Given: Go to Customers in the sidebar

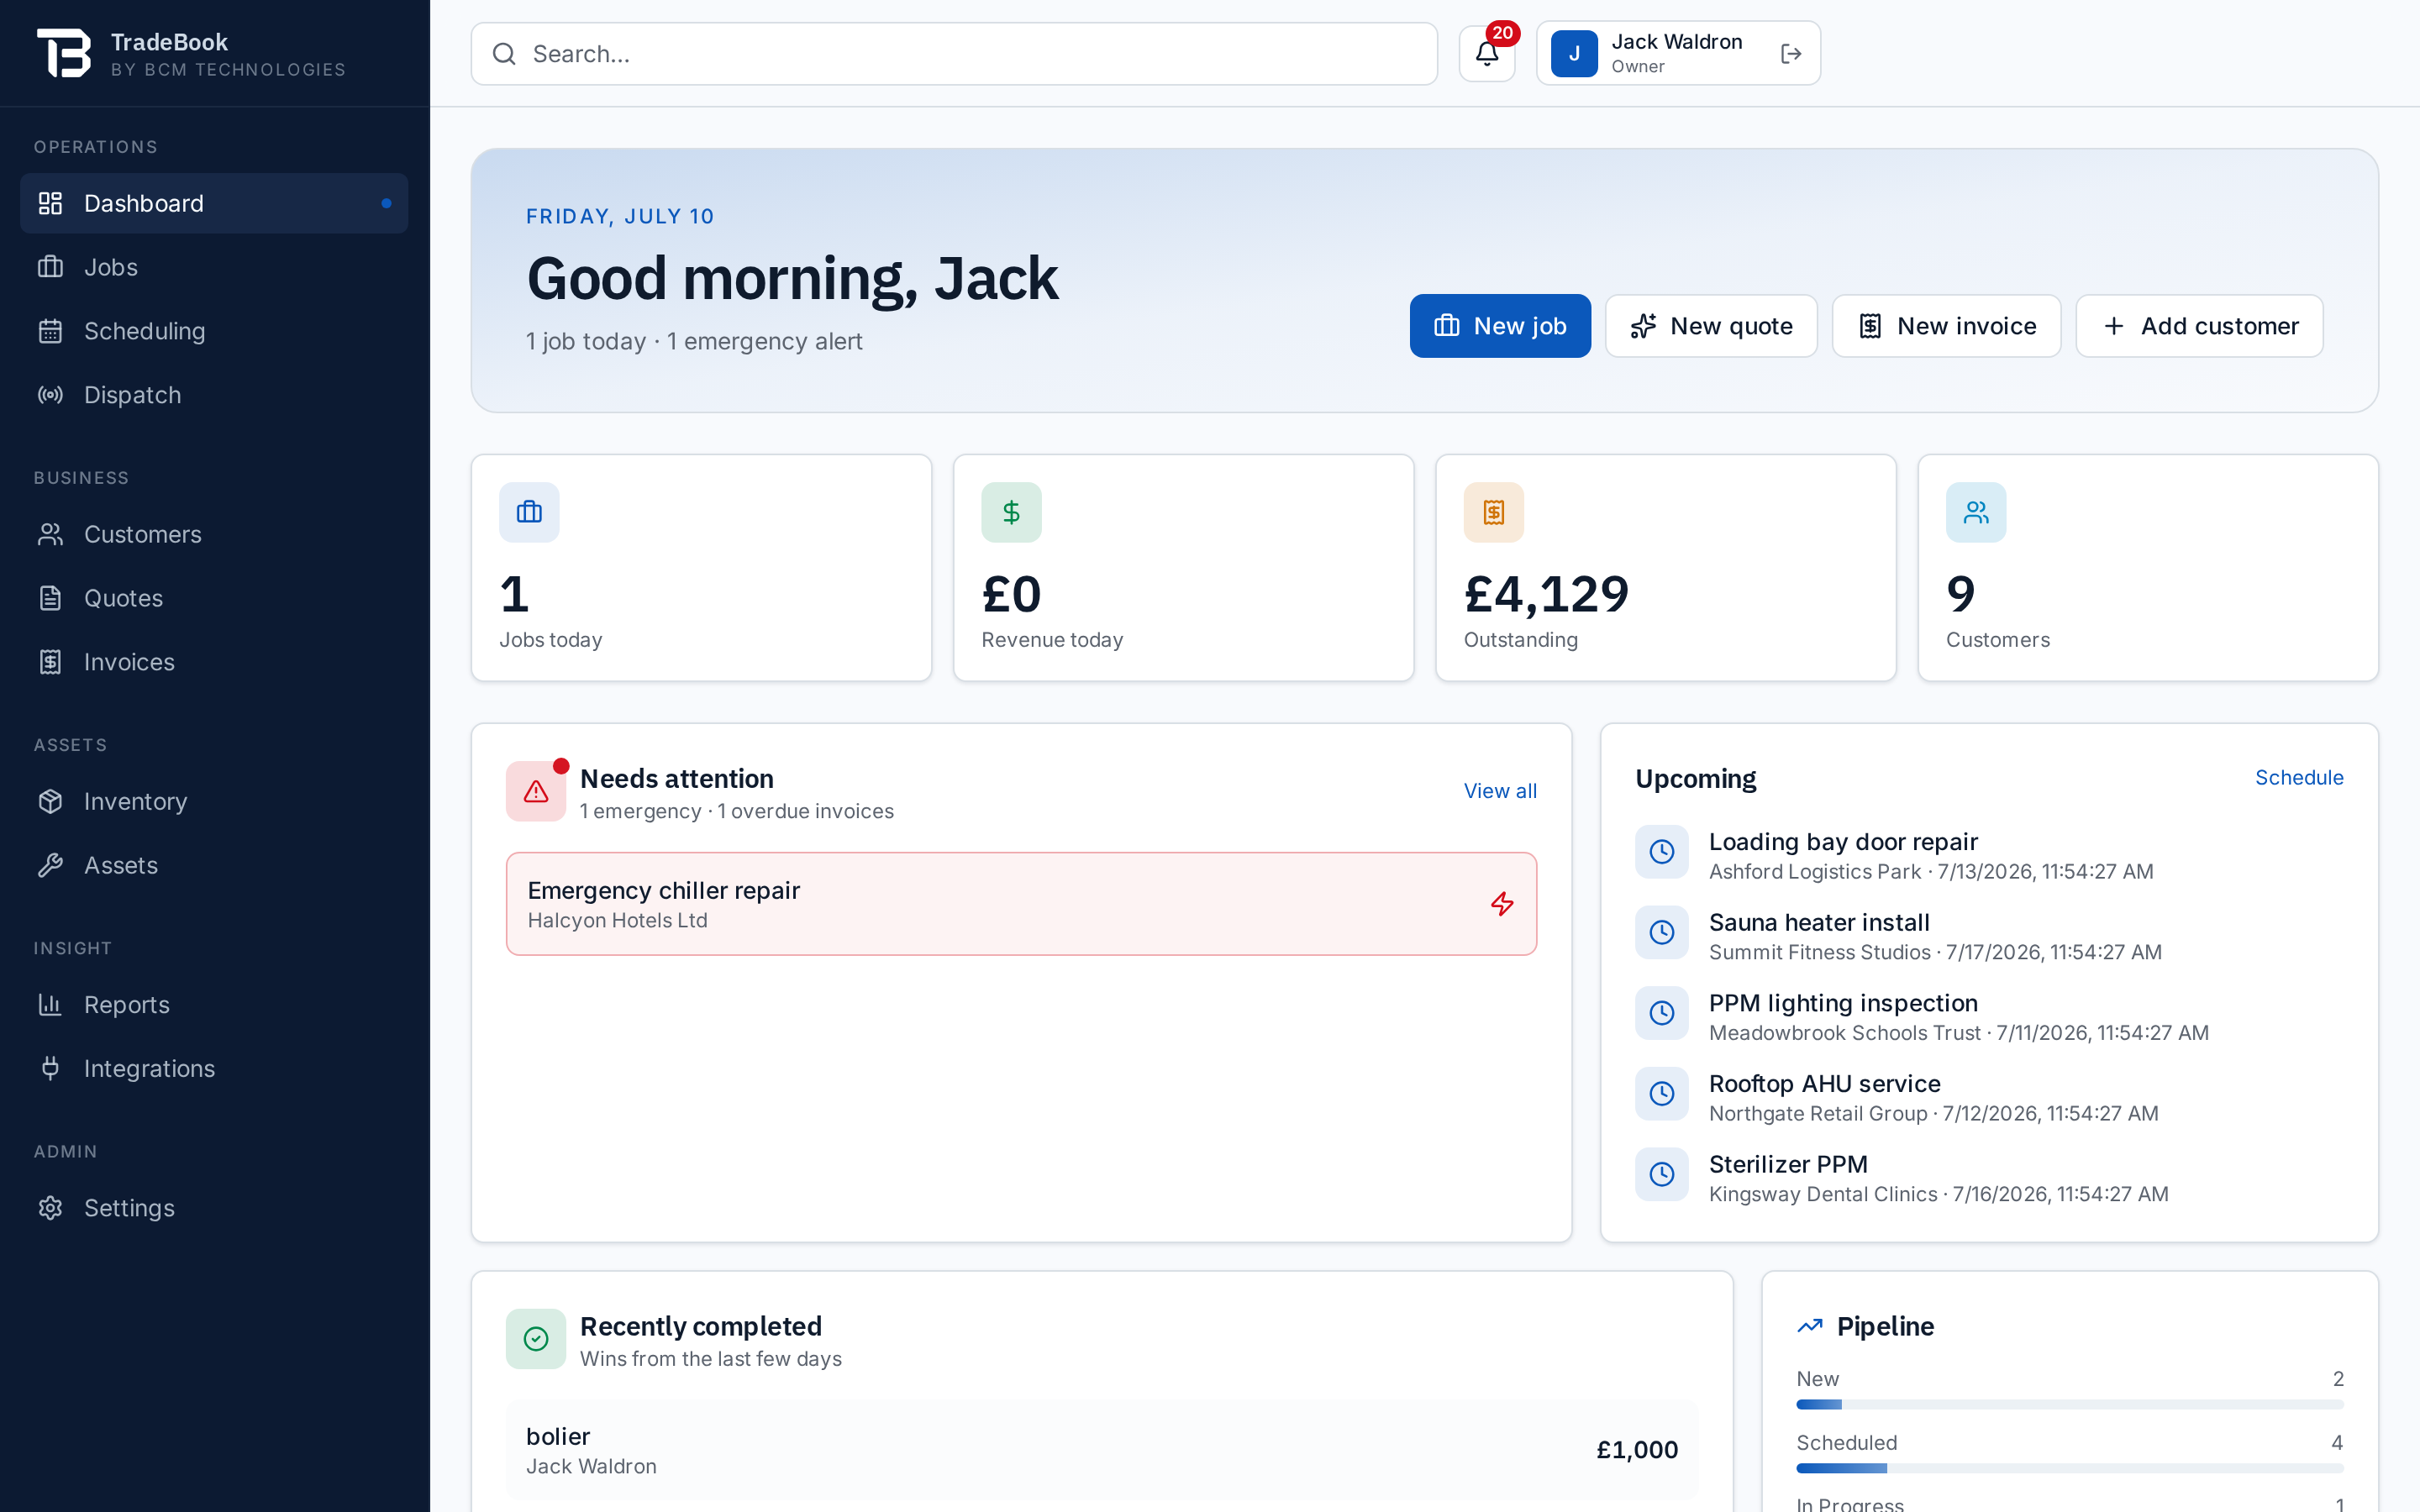Looking at the screenshot, I should (214, 534).
